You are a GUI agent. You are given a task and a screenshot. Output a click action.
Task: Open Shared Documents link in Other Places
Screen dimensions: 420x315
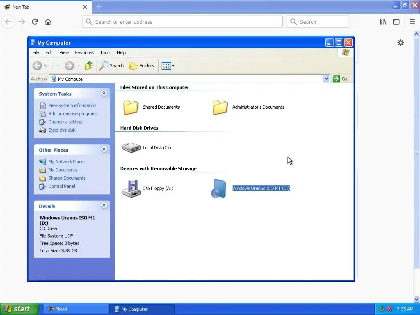(67, 178)
